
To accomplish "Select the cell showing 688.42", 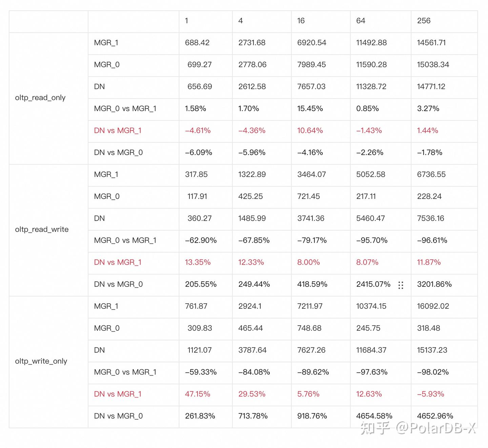I will (197, 43).
